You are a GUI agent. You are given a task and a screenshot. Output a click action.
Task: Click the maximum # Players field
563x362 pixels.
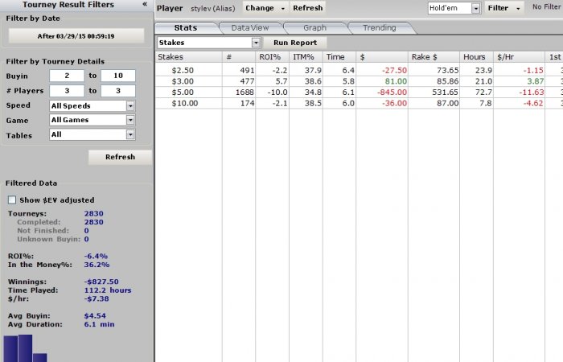[118, 91]
